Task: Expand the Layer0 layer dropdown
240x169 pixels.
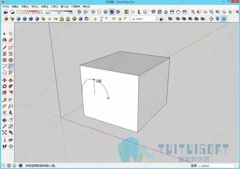Action: (x=157, y=19)
